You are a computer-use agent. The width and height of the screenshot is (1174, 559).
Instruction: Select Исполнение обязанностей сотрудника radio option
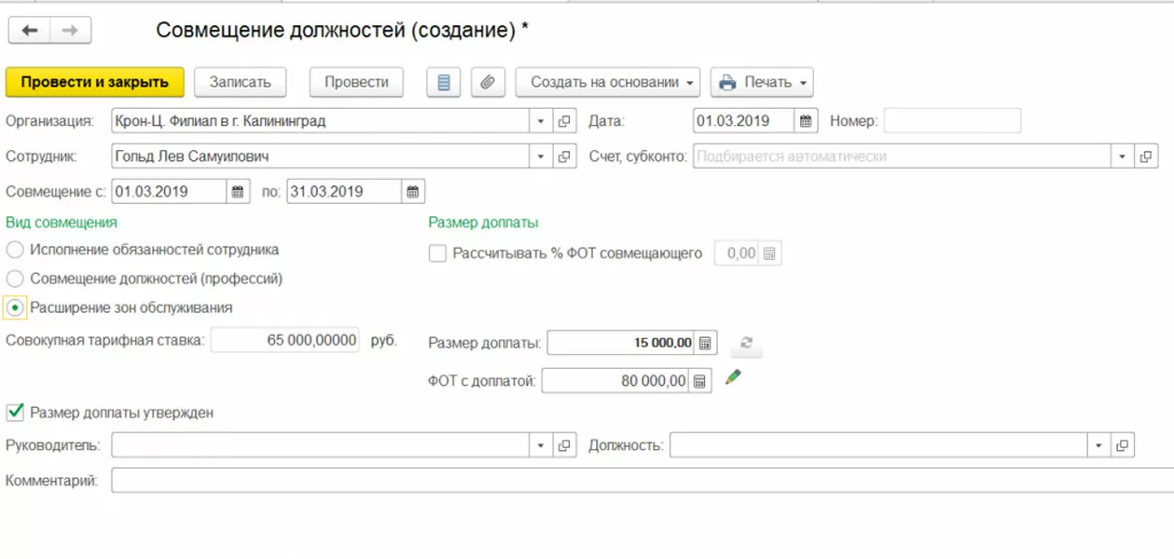click(15, 250)
